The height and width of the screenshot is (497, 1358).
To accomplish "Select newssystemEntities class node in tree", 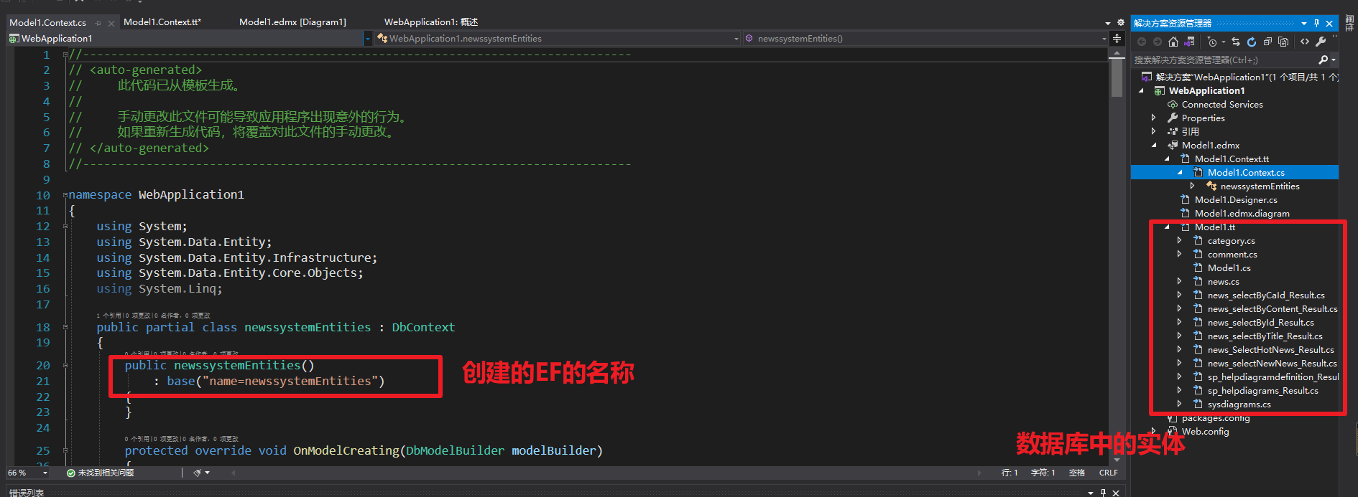I will pos(1260,186).
